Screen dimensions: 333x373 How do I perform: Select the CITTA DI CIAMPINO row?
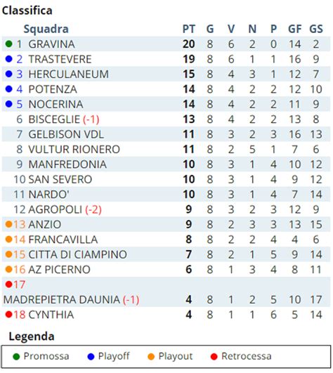point(166,254)
